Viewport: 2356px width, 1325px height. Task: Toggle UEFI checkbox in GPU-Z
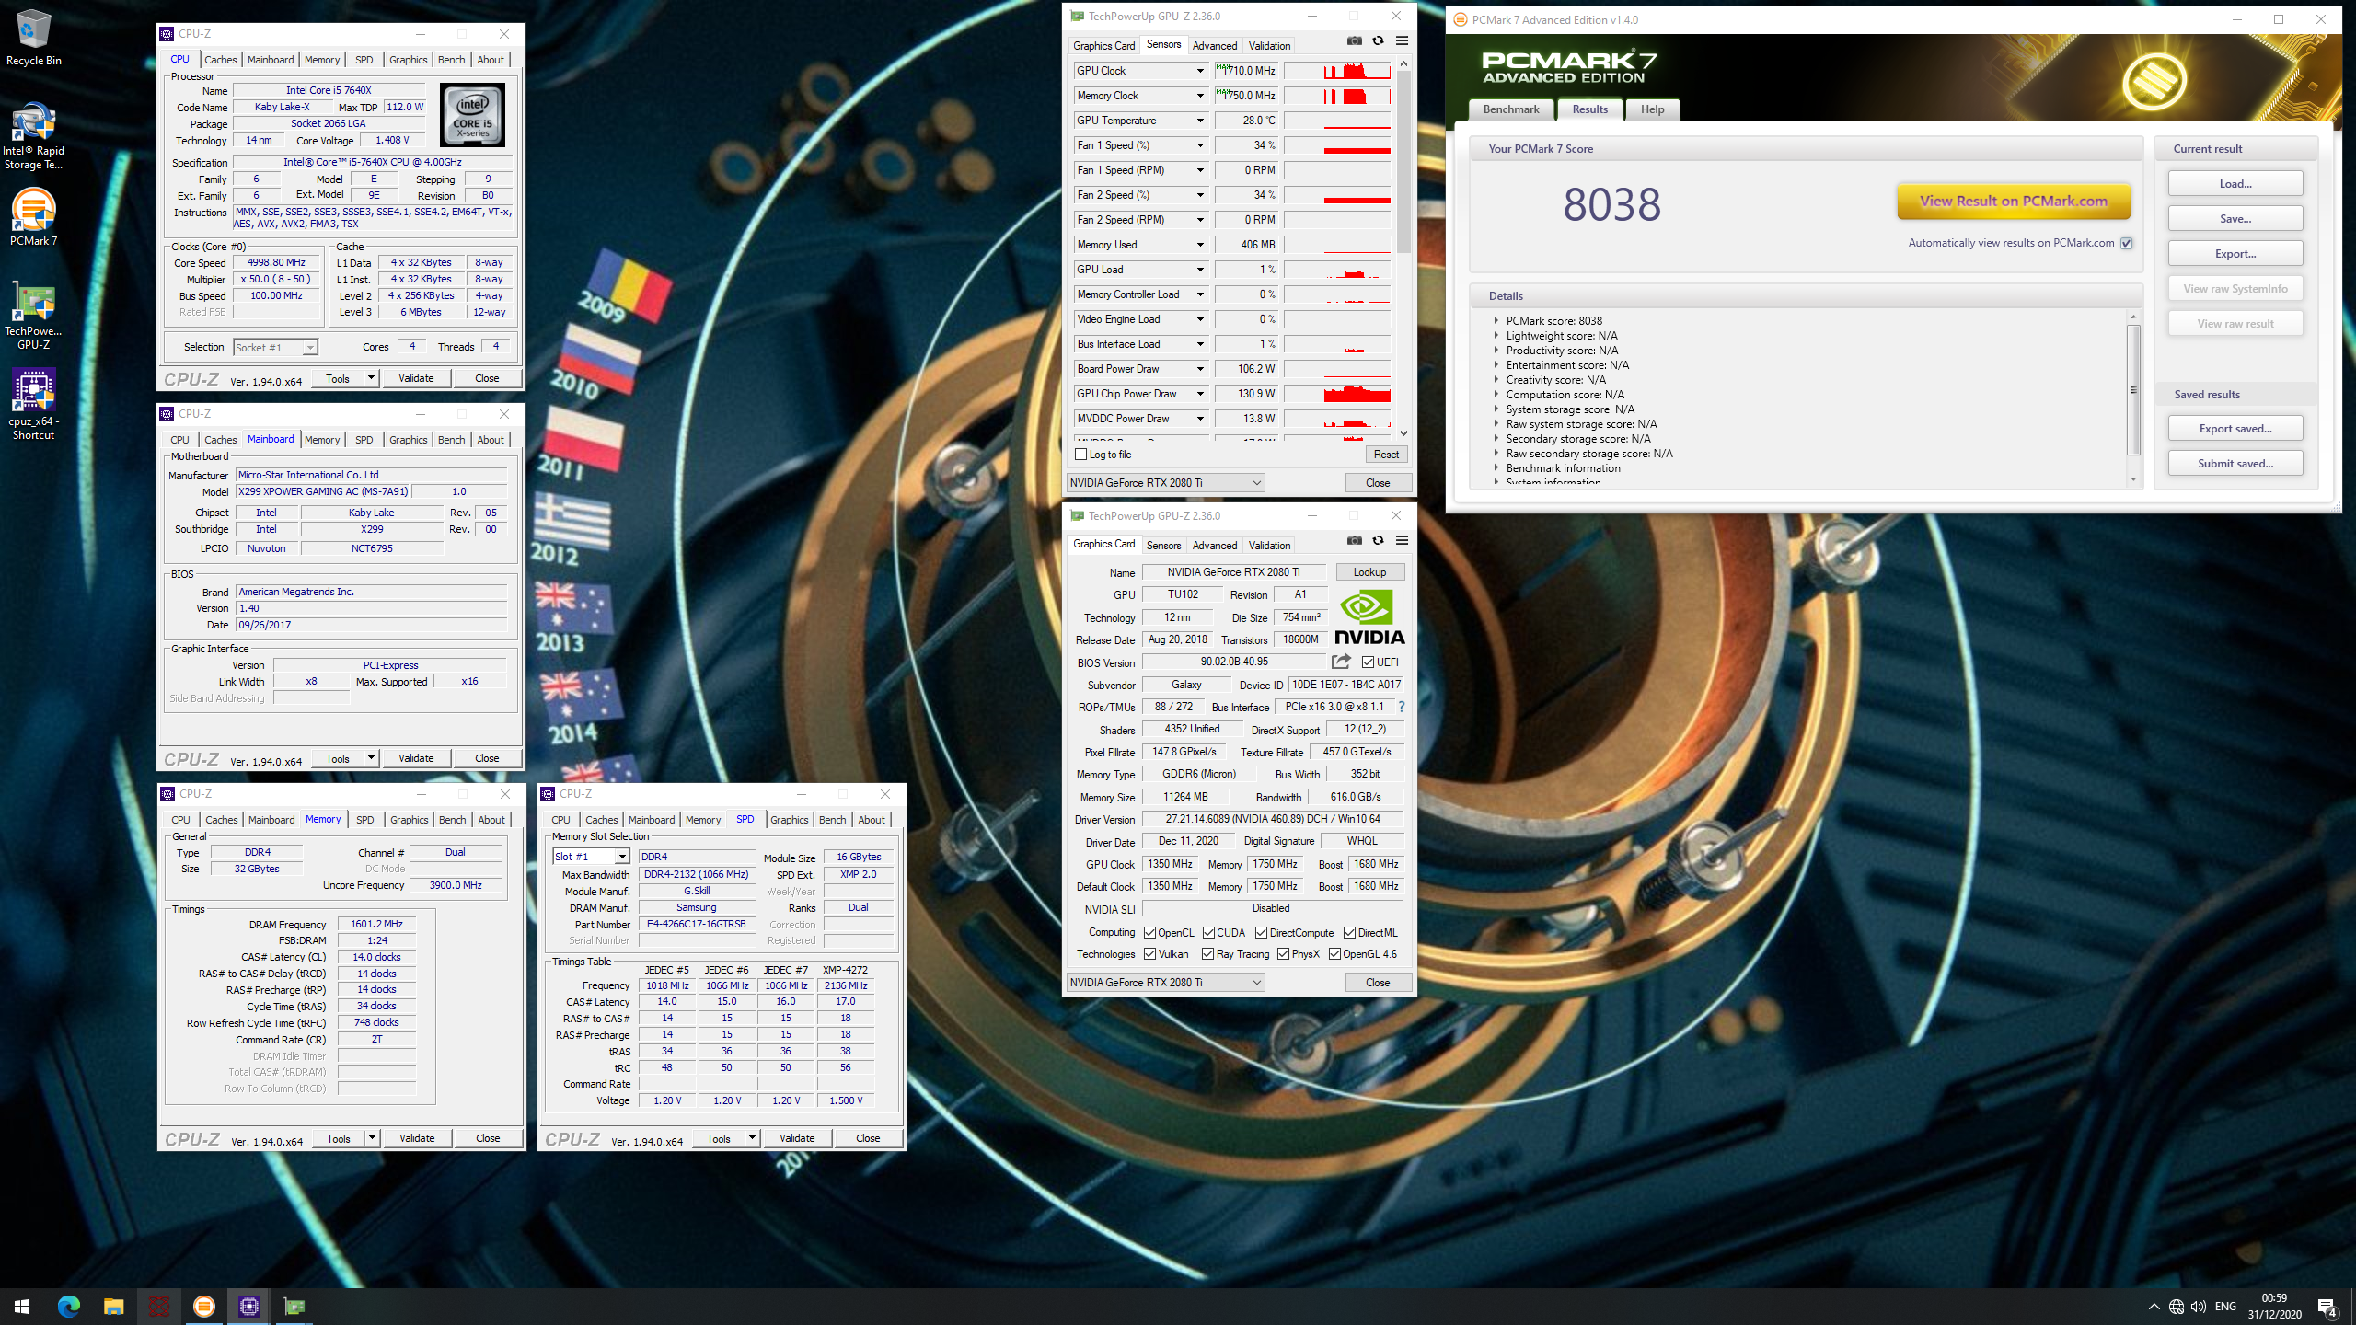(1368, 662)
